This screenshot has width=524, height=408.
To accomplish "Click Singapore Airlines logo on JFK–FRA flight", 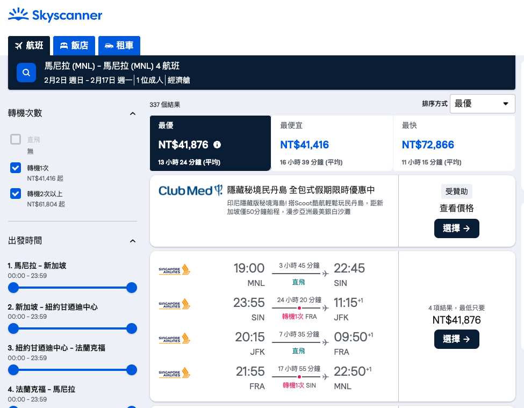I will pyautogui.click(x=175, y=339).
